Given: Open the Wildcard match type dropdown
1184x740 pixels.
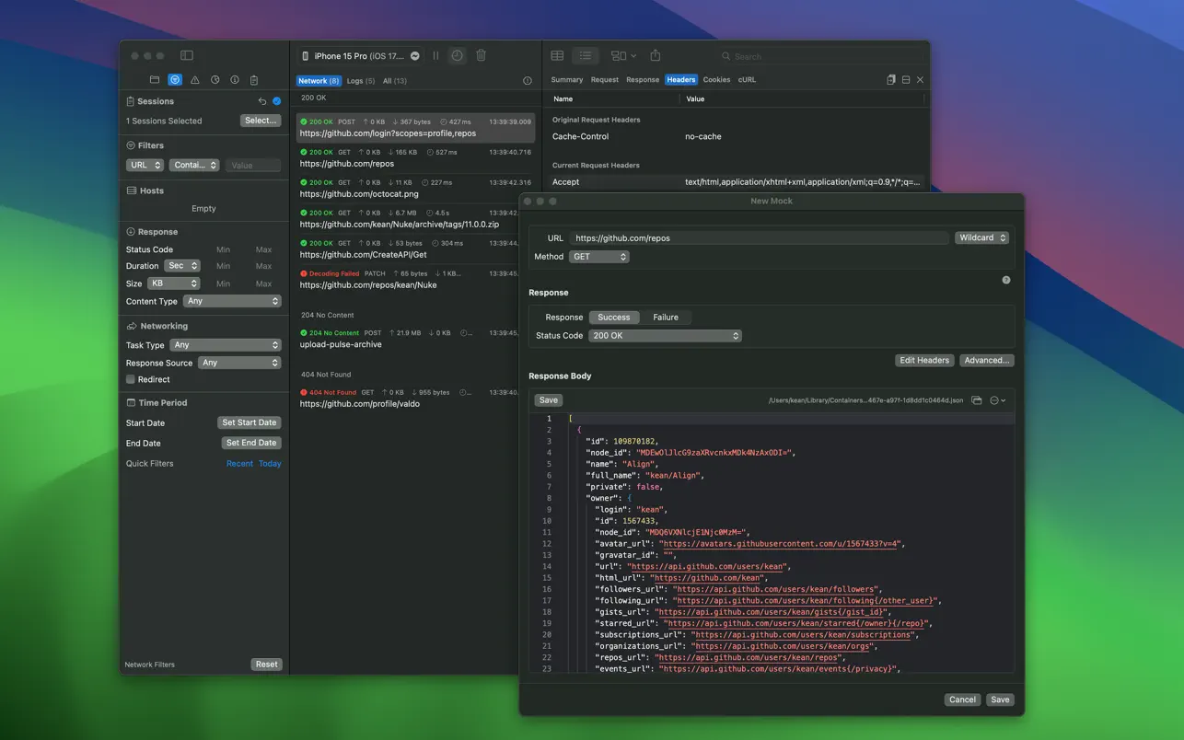Looking at the screenshot, I should pyautogui.click(x=982, y=237).
